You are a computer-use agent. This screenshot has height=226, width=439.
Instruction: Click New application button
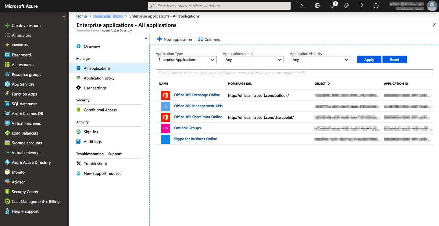tap(174, 39)
